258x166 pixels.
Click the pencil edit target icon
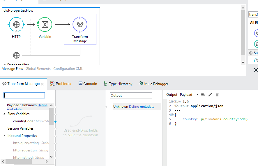(210, 95)
